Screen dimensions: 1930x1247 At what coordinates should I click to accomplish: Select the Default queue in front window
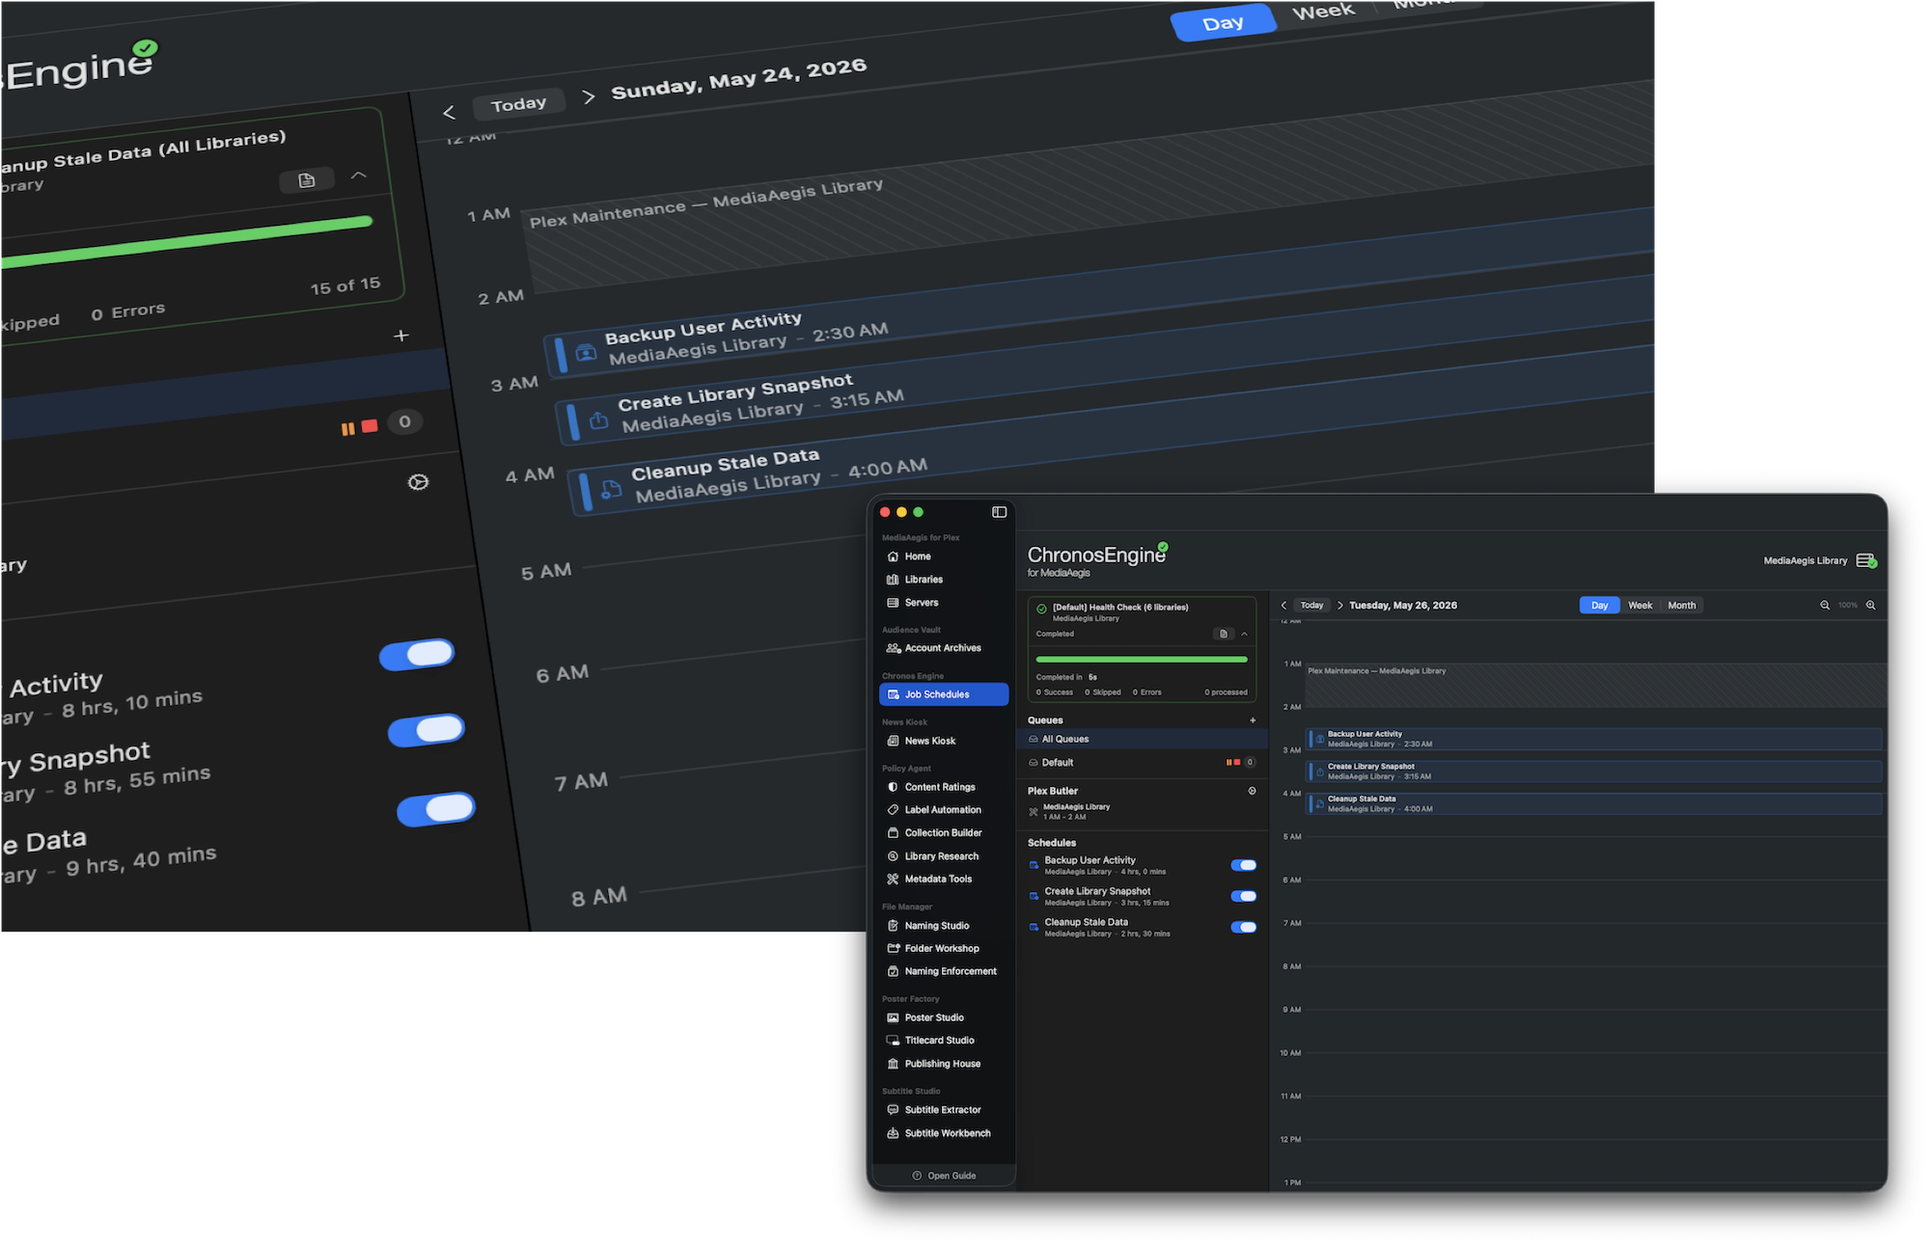coord(1143,763)
